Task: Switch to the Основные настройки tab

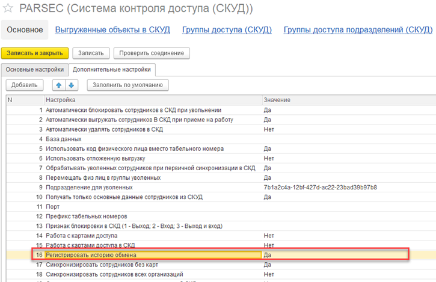Action: click(x=34, y=70)
